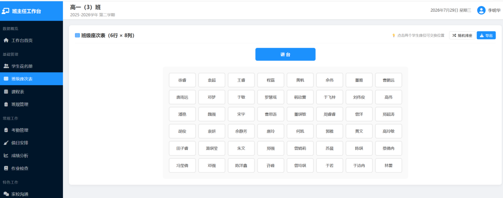Select seat 林蕾

[388, 165]
